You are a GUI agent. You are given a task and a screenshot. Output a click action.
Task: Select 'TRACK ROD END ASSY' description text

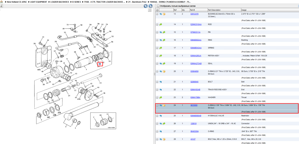pos(216,90)
